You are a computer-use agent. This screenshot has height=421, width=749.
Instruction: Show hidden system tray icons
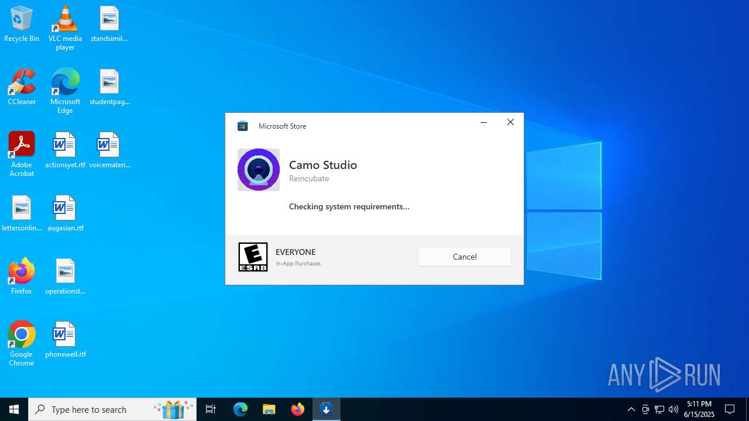point(631,409)
